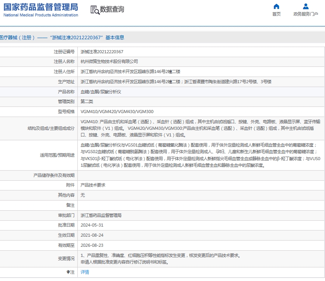The width and height of the screenshot is (325, 281).
Task: Click the 产品储存条件及有效期 label
Action: [x=54, y=175]
